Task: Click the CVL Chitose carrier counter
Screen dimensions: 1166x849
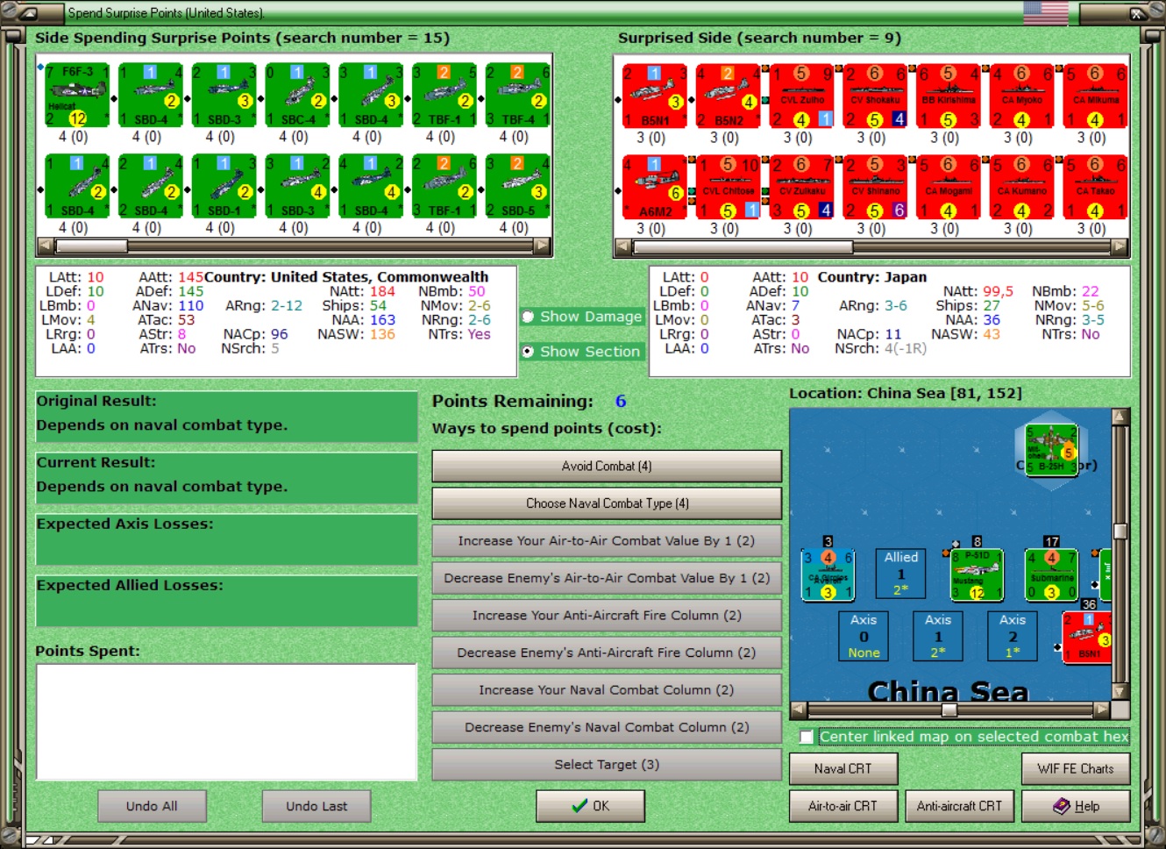Action: pyautogui.click(x=728, y=187)
